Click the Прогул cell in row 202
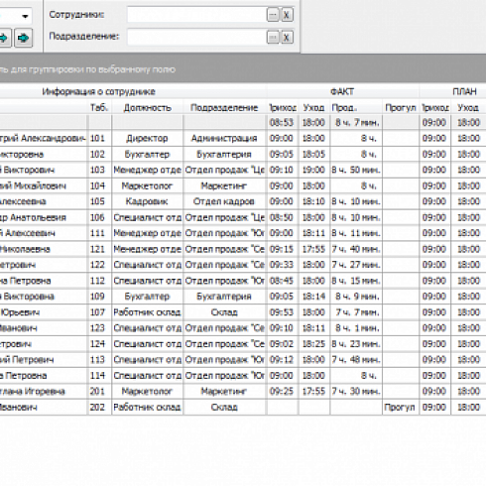Viewport: 486px width, 486px height. (400, 408)
